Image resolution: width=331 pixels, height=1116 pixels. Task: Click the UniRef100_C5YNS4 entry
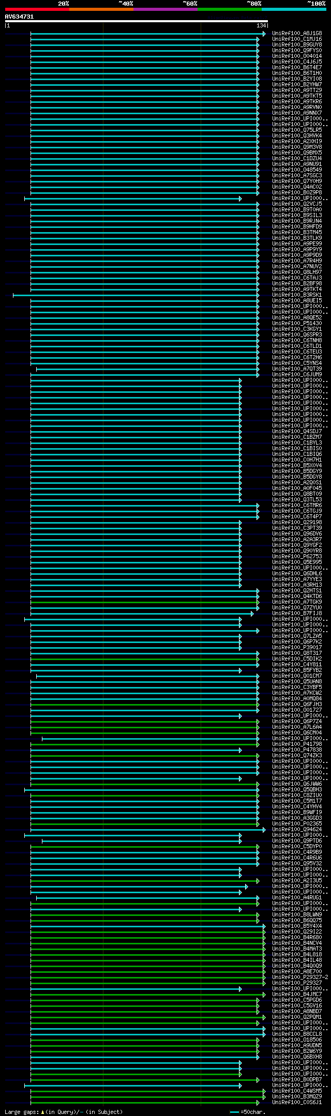pos(297,363)
